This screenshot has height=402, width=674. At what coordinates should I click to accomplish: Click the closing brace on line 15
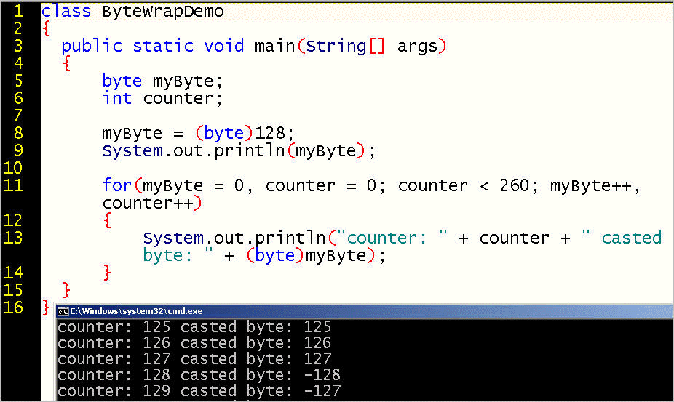pyautogui.click(x=66, y=290)
